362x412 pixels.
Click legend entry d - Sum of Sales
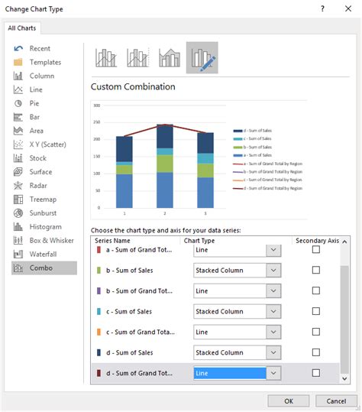click(253, 131)
